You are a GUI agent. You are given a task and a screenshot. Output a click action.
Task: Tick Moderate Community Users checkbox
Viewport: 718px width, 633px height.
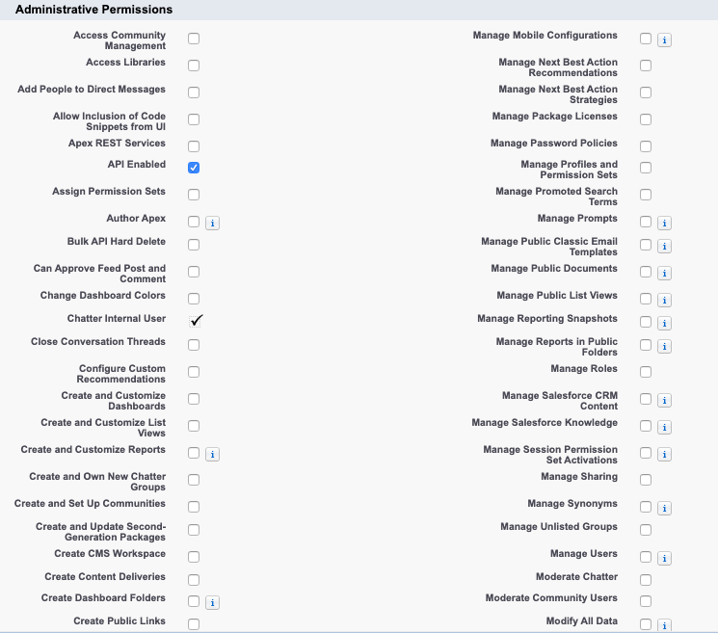point(646,601)
